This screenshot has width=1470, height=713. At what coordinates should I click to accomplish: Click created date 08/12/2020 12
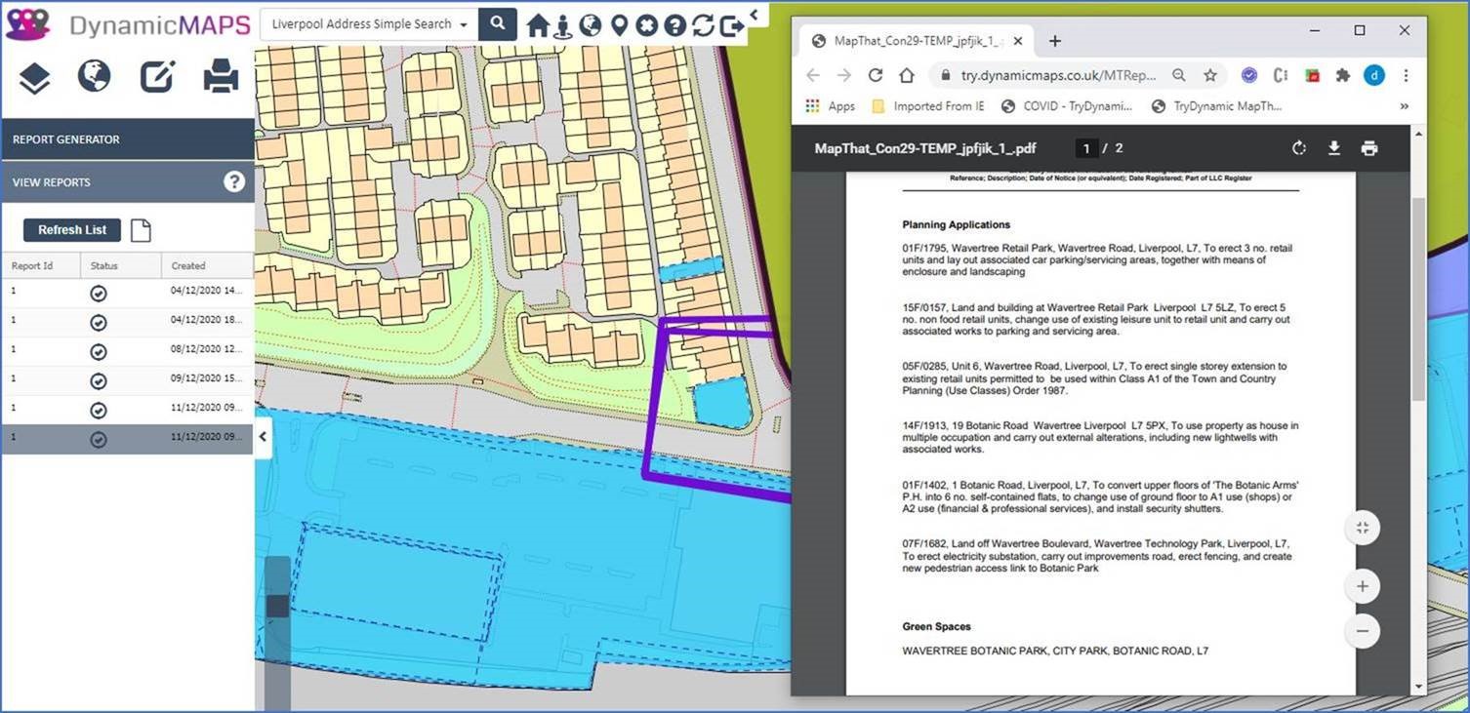coord(206,349)
